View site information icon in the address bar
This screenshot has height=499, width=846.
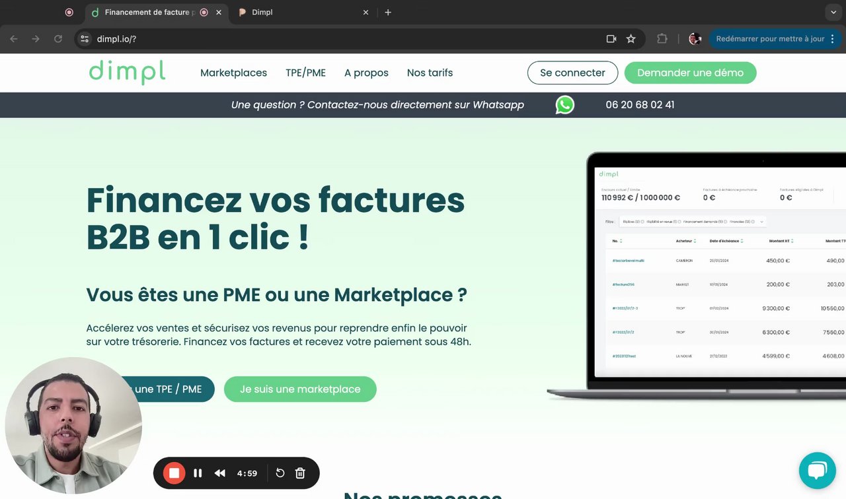click(x=85, y=39)
